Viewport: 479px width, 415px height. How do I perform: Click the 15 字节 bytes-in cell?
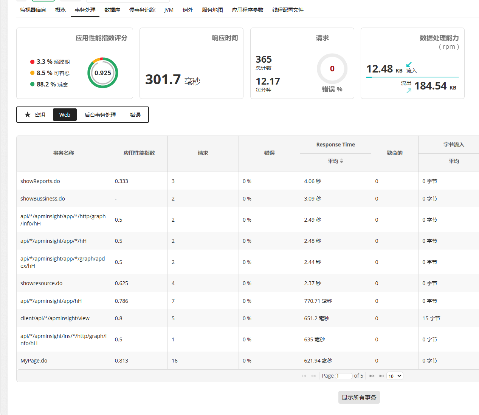[431, 318]
